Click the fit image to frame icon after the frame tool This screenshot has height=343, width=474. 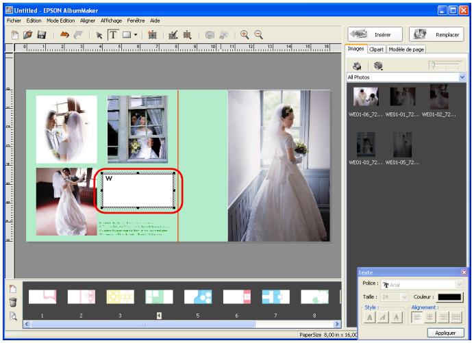[x=152, y=35]
